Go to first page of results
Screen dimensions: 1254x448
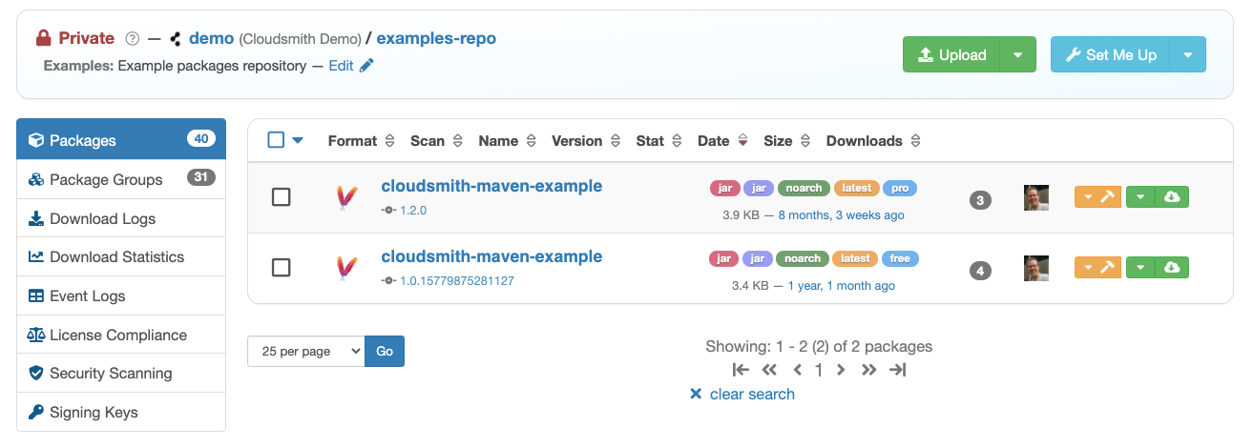(x=741, y=370)
